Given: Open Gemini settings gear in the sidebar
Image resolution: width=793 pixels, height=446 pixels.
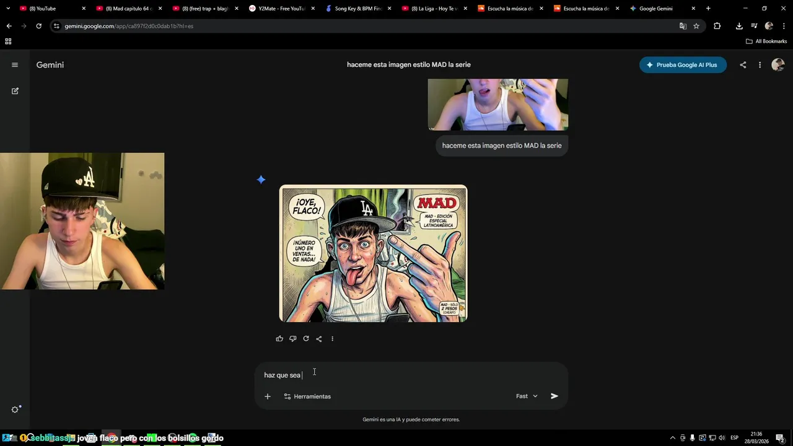Looking at the screenshot, I should coord(15,409).
